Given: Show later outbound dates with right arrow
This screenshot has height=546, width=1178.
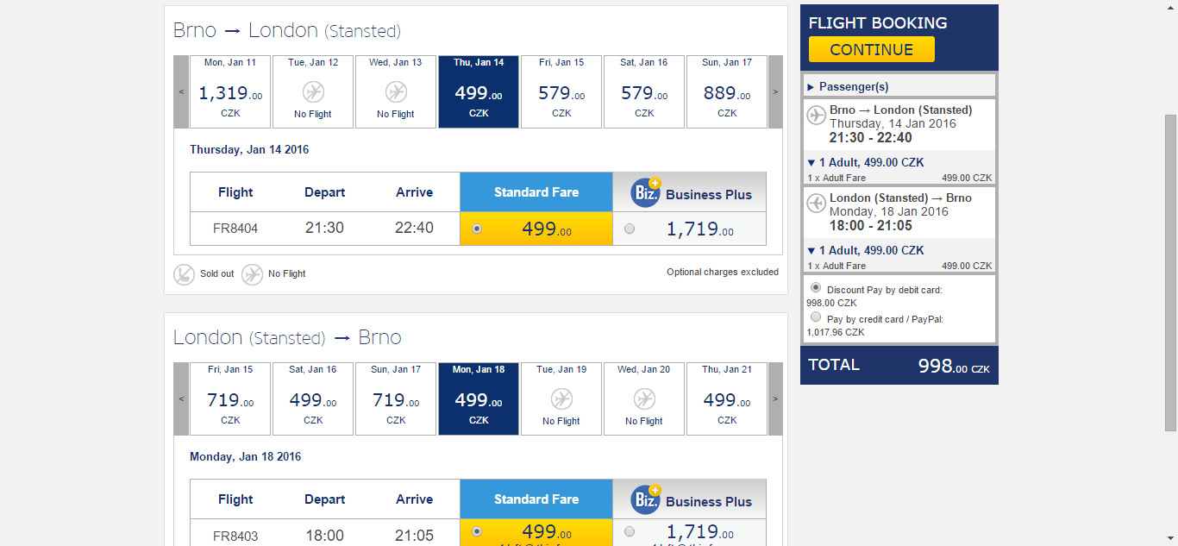Looking at the screenshot, I should point(775,91).
